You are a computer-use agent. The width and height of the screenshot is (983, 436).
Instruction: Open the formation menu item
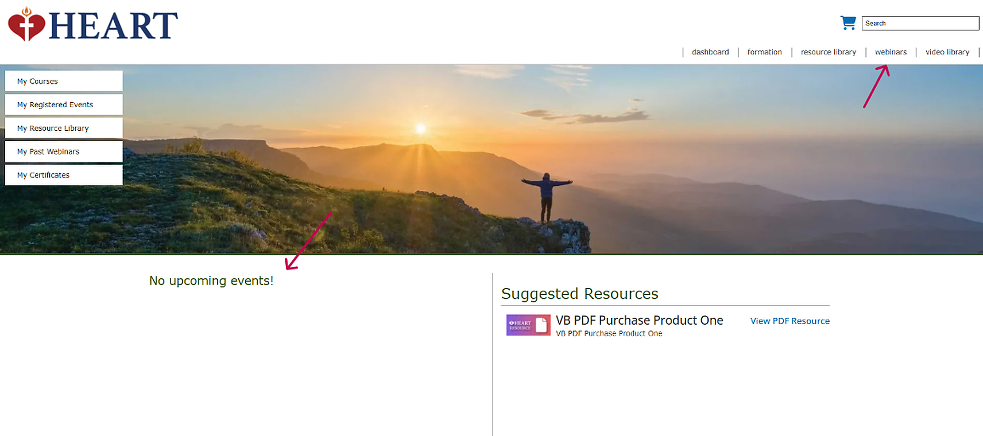(764, 52)
